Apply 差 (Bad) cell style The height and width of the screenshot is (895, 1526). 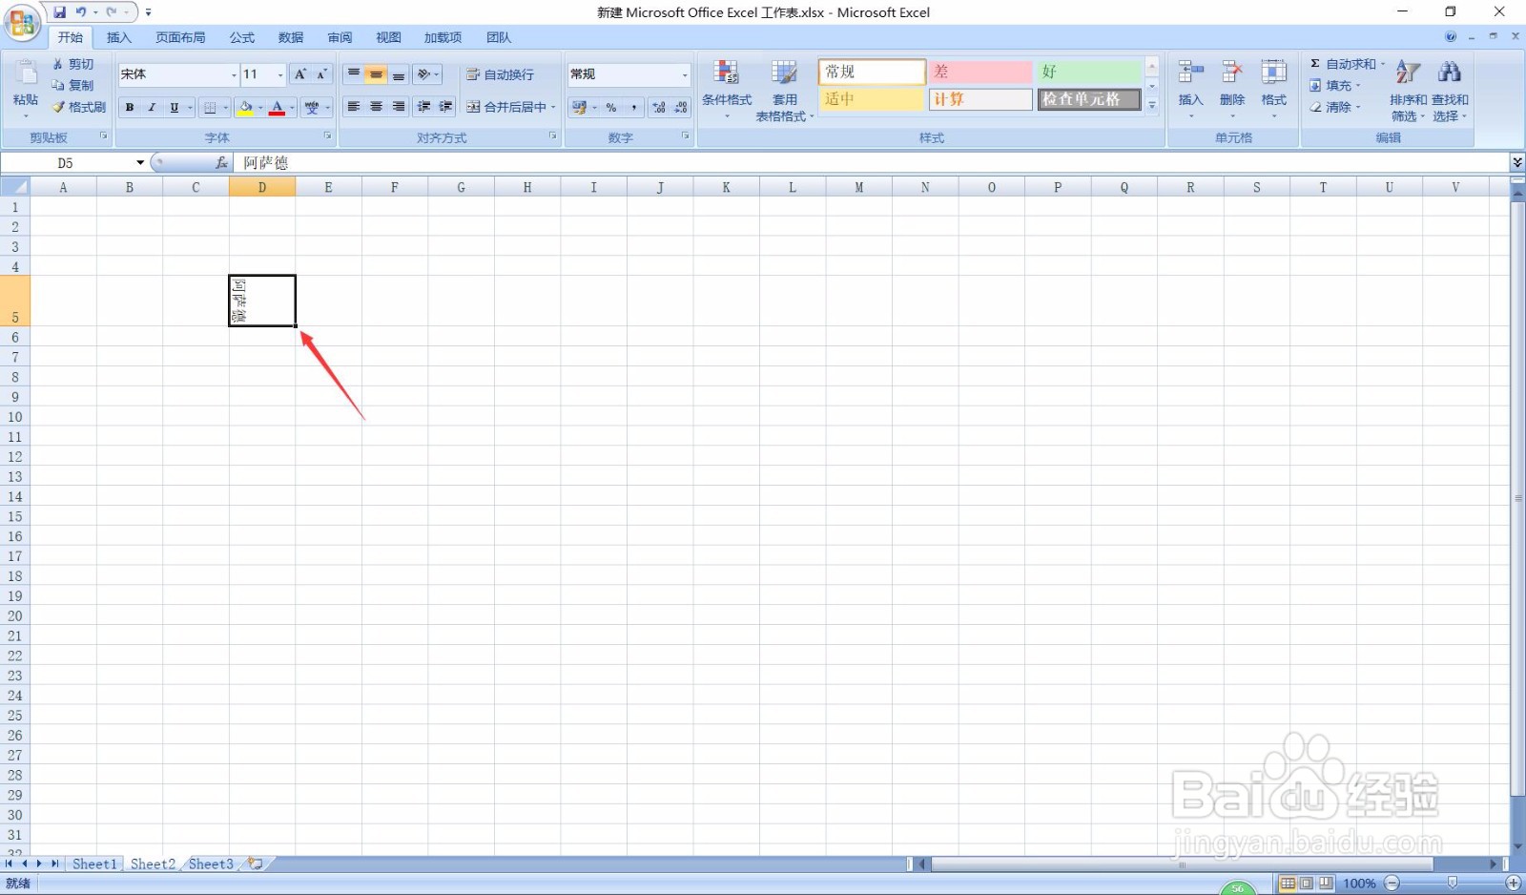point(980,73)
